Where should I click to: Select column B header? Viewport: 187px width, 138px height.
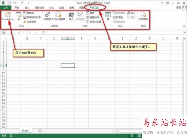pyautogui.click(x=27, y=39)
